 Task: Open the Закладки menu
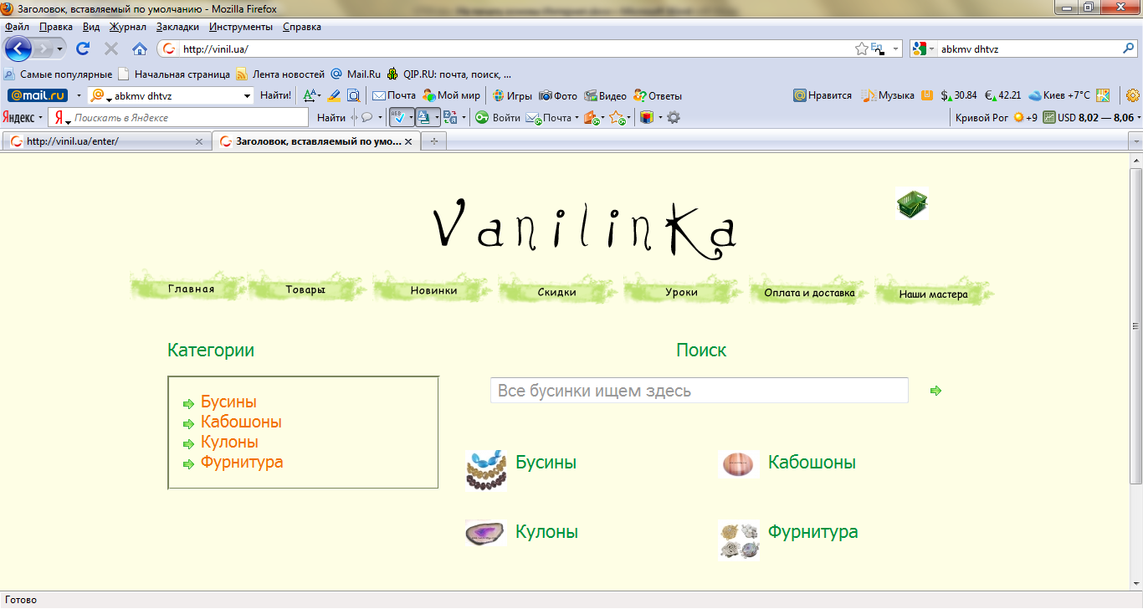(177, 27)
